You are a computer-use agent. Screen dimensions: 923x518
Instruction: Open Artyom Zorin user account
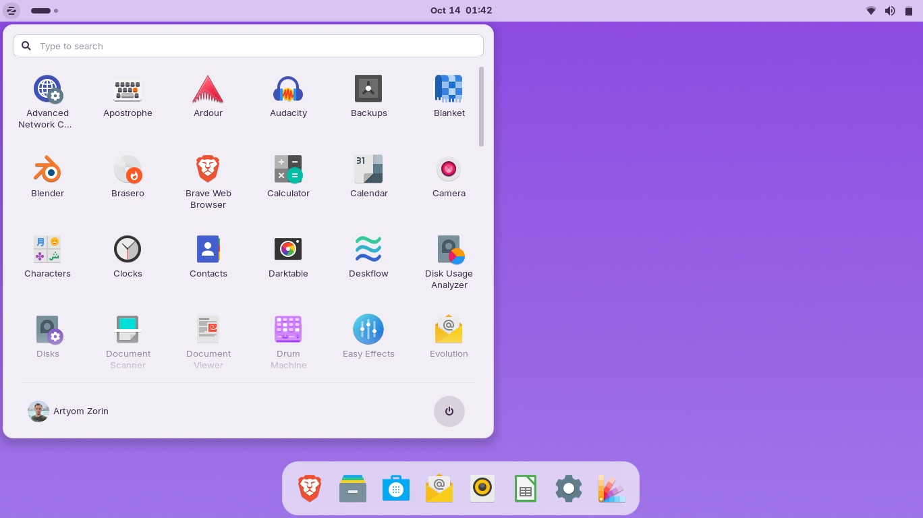pyautogui.click(x=68, y=411)
